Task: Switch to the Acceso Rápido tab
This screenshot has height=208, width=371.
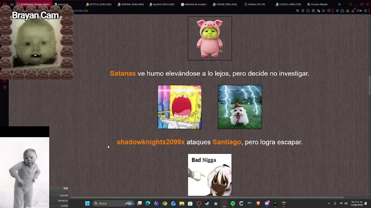Action: (317, 4)
